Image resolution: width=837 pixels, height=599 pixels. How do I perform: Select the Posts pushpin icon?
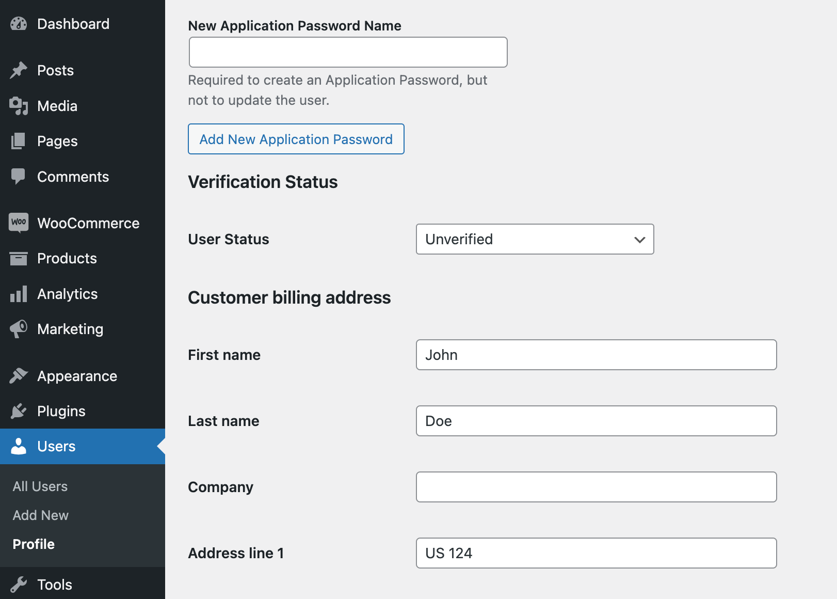(x=18, y=70)
